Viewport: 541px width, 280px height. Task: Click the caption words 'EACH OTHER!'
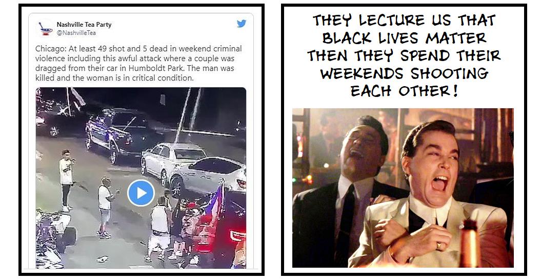pyautogui.click(x=405, y=91)
